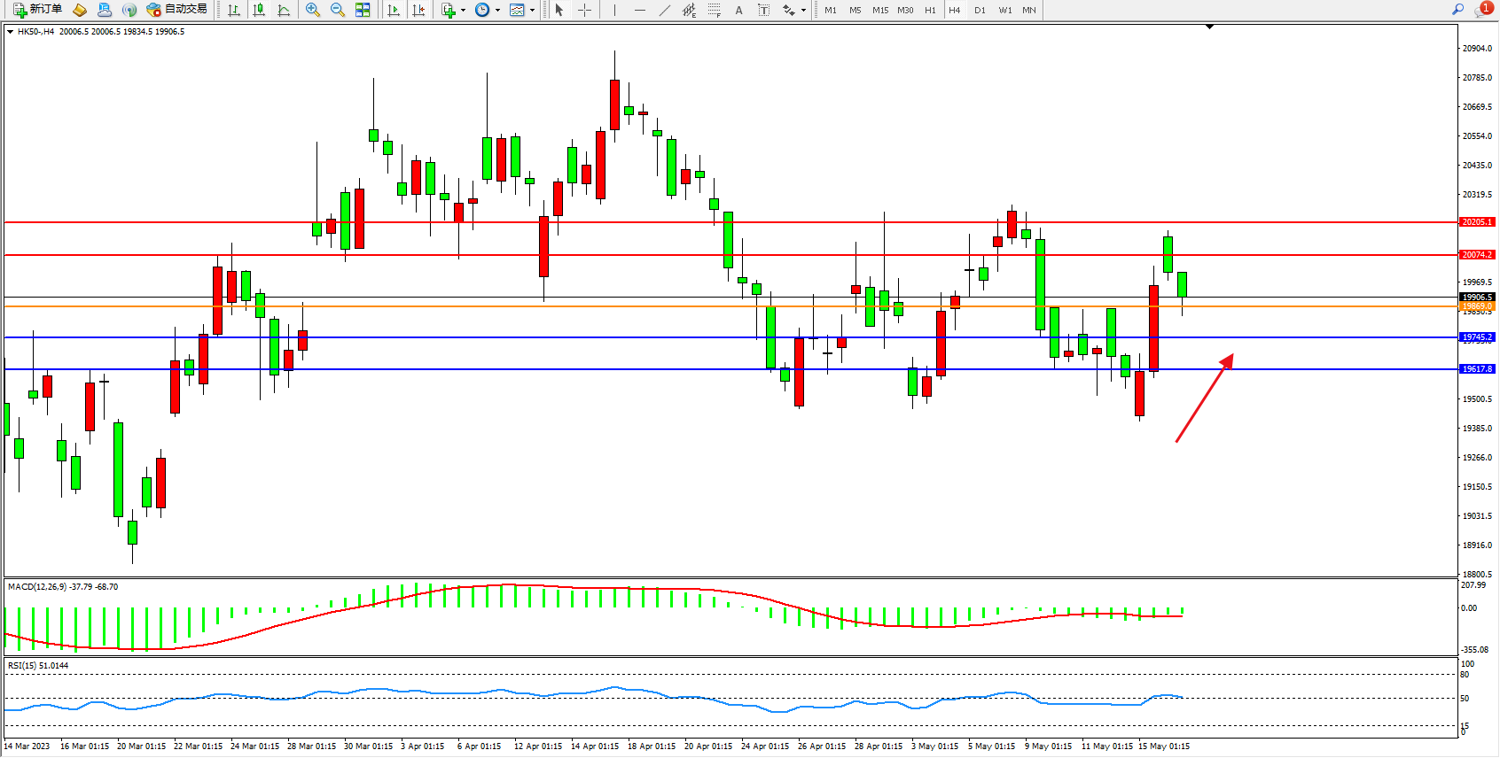Select the trendline drawing tool
Viewport: 1500px width, 758px height.
tap(665, 10)
